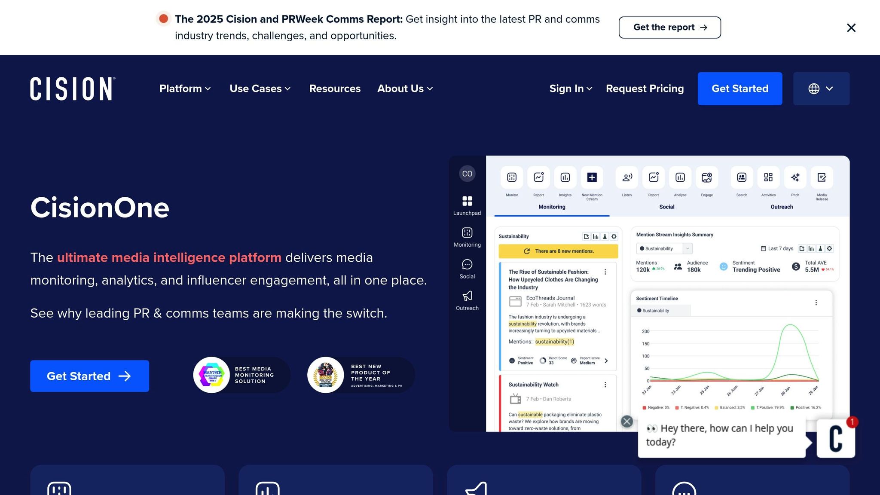880x495 pixels.
Task: Click the 'ultimate media intelligence platform' text
Action: [x=169, y=257]
